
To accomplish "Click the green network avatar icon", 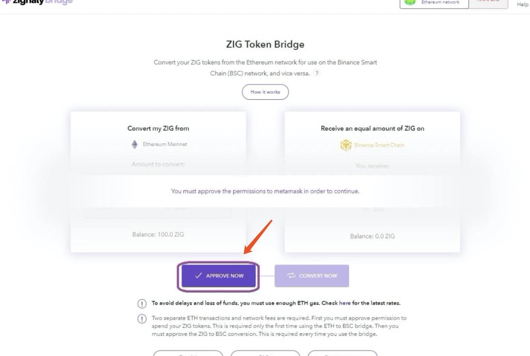I will coord(410,2).
